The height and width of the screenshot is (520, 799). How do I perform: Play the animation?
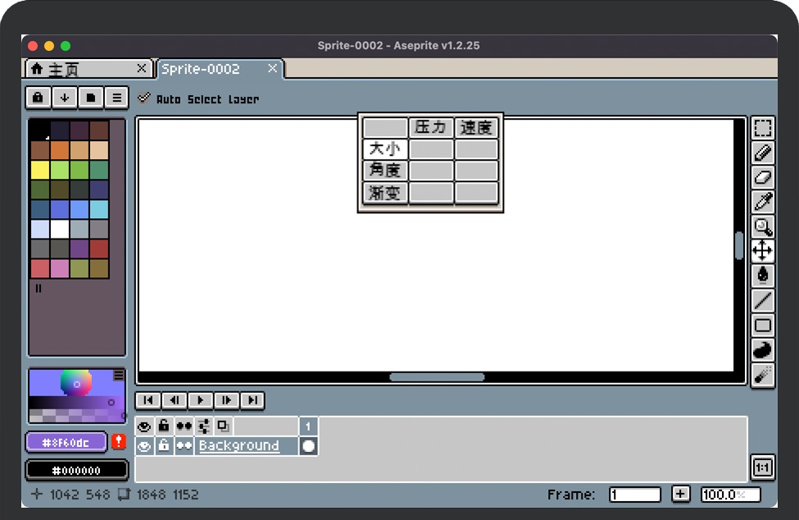click(200, 400)
